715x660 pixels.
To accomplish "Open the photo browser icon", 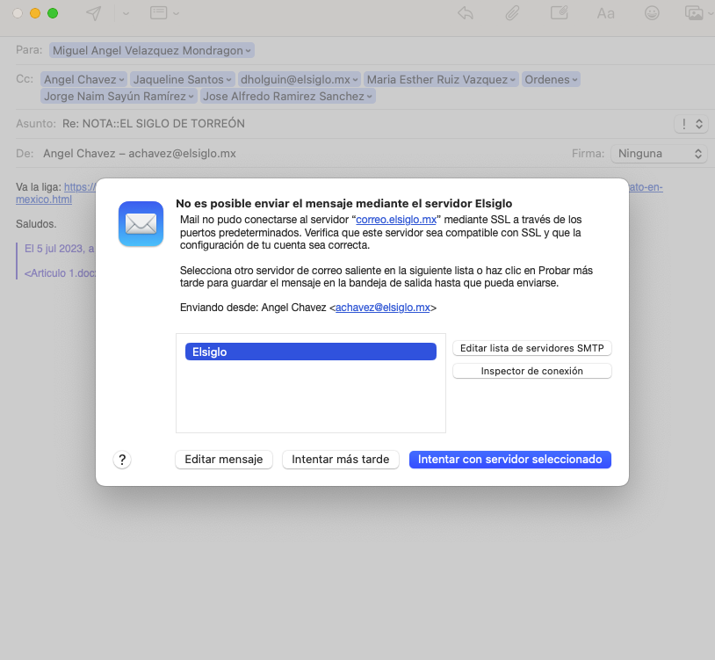I will [x=693, y=13].
